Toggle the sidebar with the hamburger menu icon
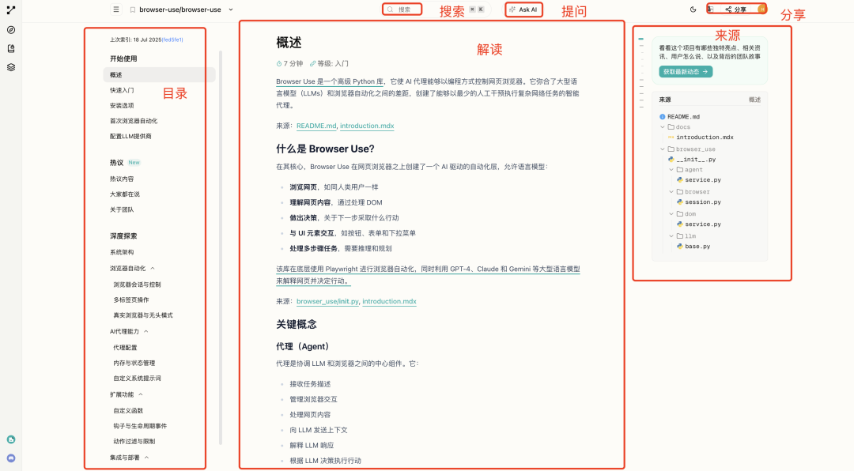The image size is (854, 471). [116, 9]
